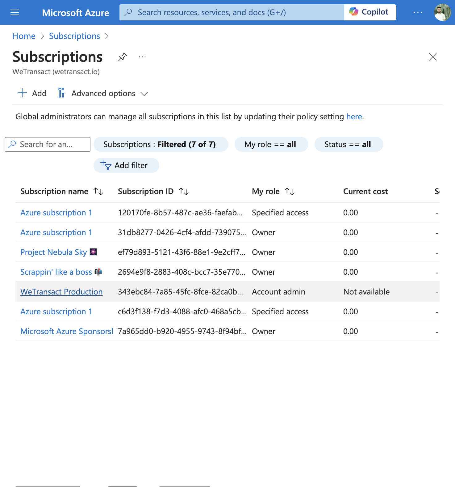
Task: Focus the Search for any field box
Action: 48,144
